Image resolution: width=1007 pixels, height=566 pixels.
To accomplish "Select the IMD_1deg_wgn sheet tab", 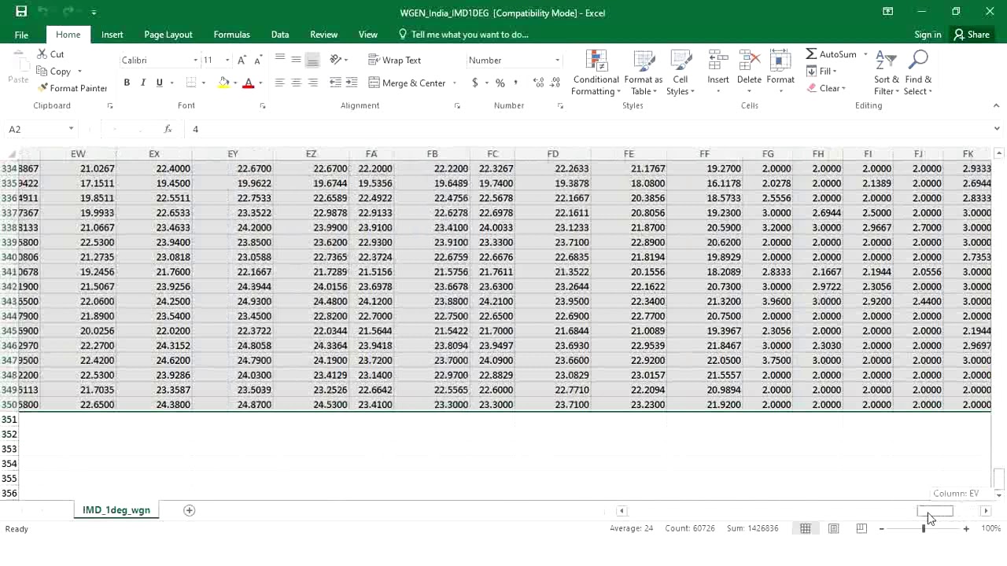I will point(116,510).
